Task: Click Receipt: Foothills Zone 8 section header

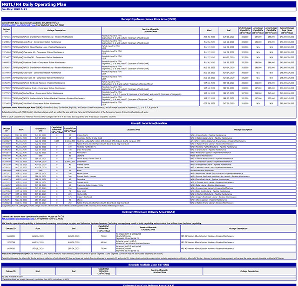Action: pyautogui.click(x=149, y=264)
